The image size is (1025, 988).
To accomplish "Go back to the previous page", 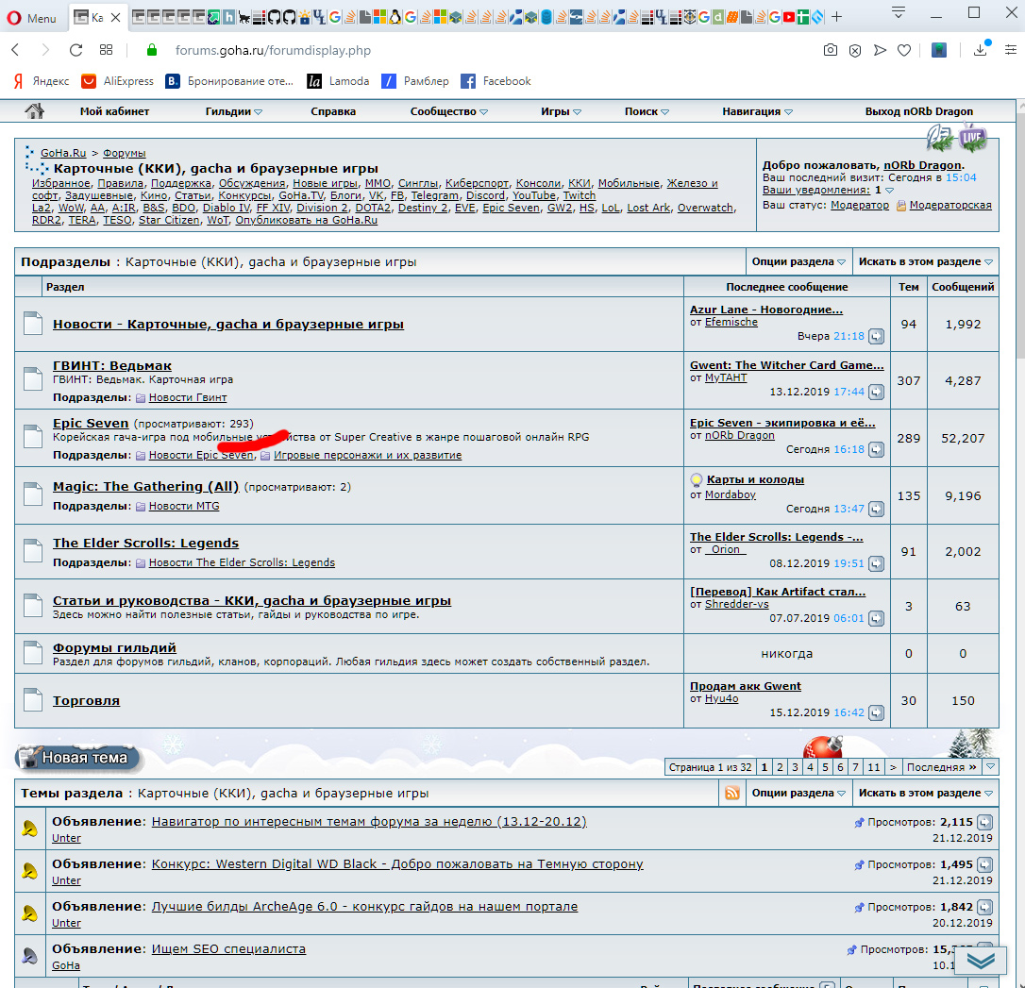I will point(16,50).
